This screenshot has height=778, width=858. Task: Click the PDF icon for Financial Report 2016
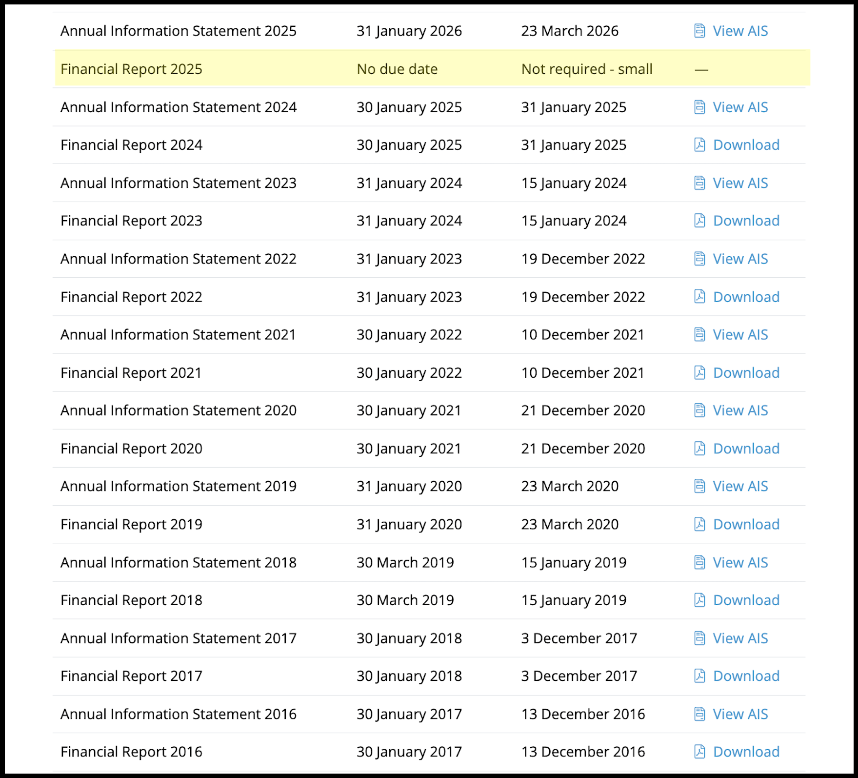[699, 752]
